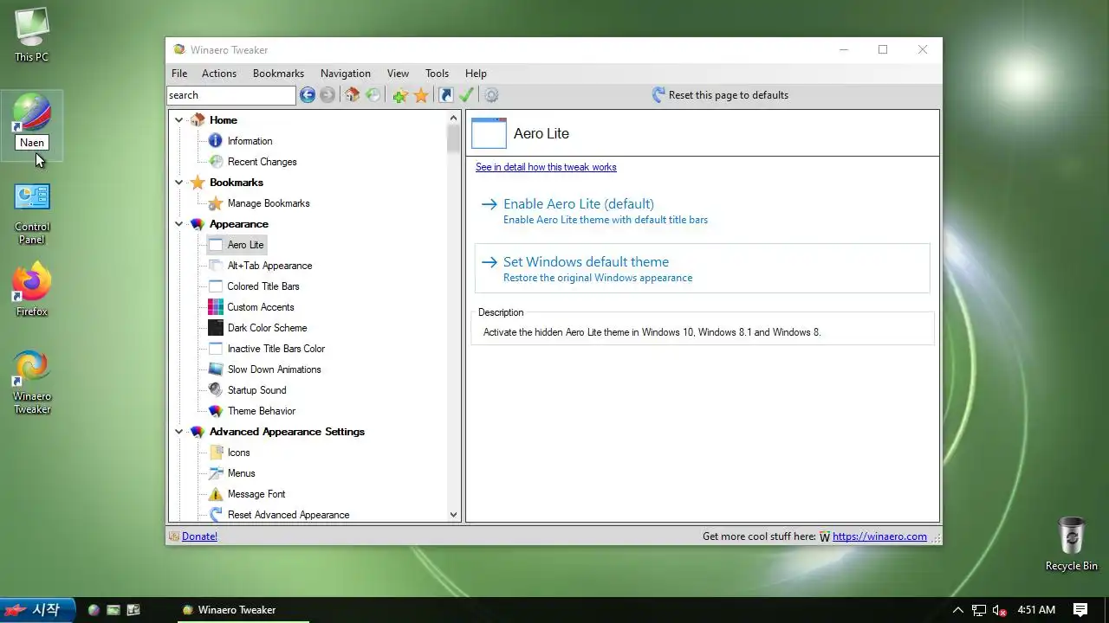Go back with the blue arrow toolbar icon

click(308, 95)
